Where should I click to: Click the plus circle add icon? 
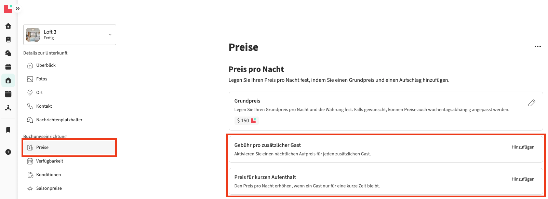8,152
